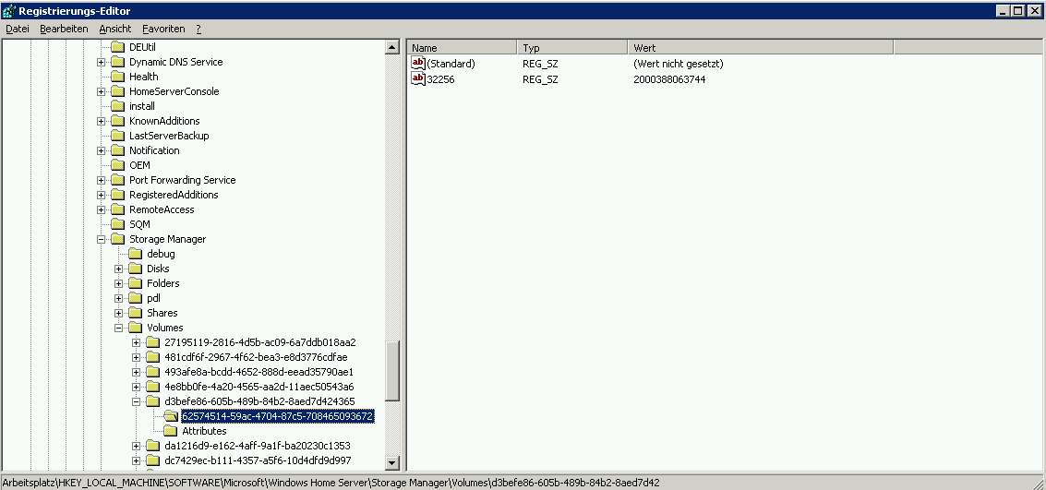Image resolution: width=1046 pixels, height=490 pixels.
Task: Click the pdl folder icon
Action: coord(136,298)
